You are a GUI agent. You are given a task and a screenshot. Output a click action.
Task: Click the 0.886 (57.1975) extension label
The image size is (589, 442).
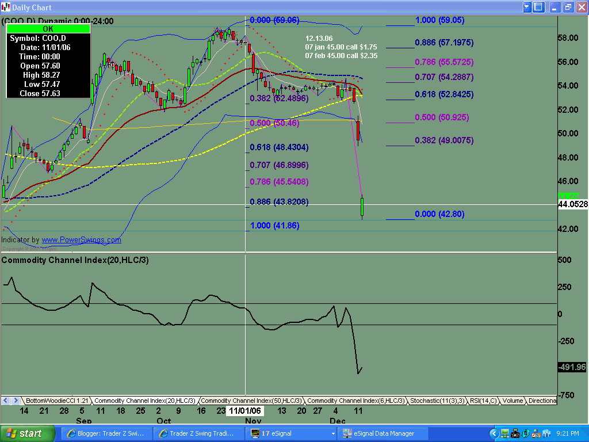point(444,43)
